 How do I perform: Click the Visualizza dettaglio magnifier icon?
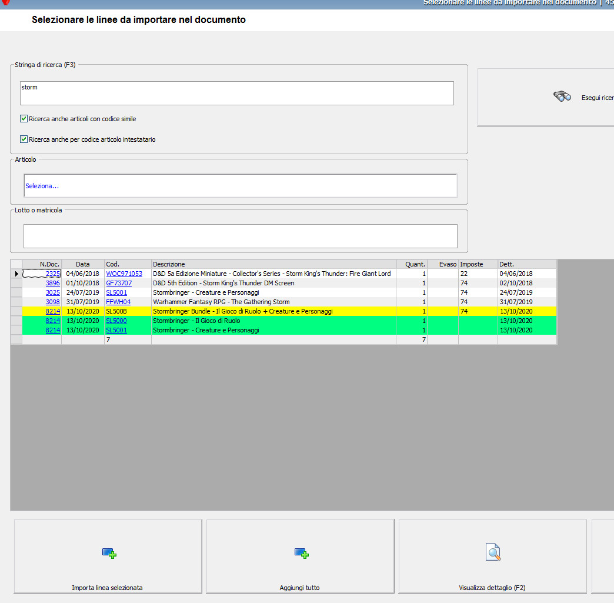click(x=493, y=552)
